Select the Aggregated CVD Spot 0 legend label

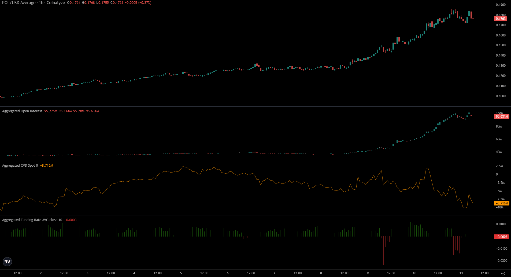20,165
